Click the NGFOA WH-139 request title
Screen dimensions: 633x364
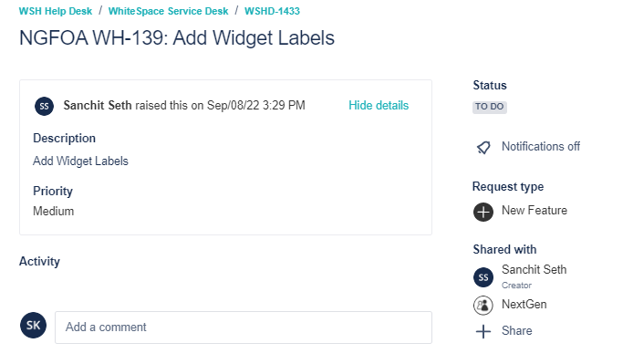point(177,38)
